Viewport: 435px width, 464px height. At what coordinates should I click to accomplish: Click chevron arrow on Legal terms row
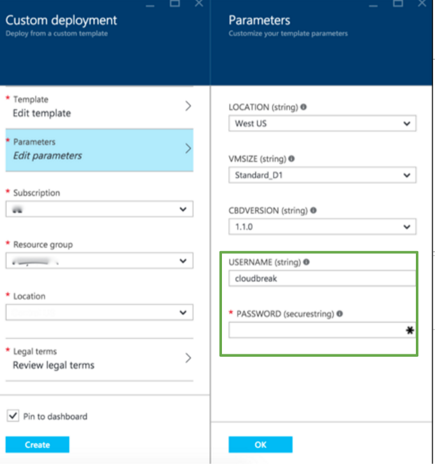coord(188,358)
